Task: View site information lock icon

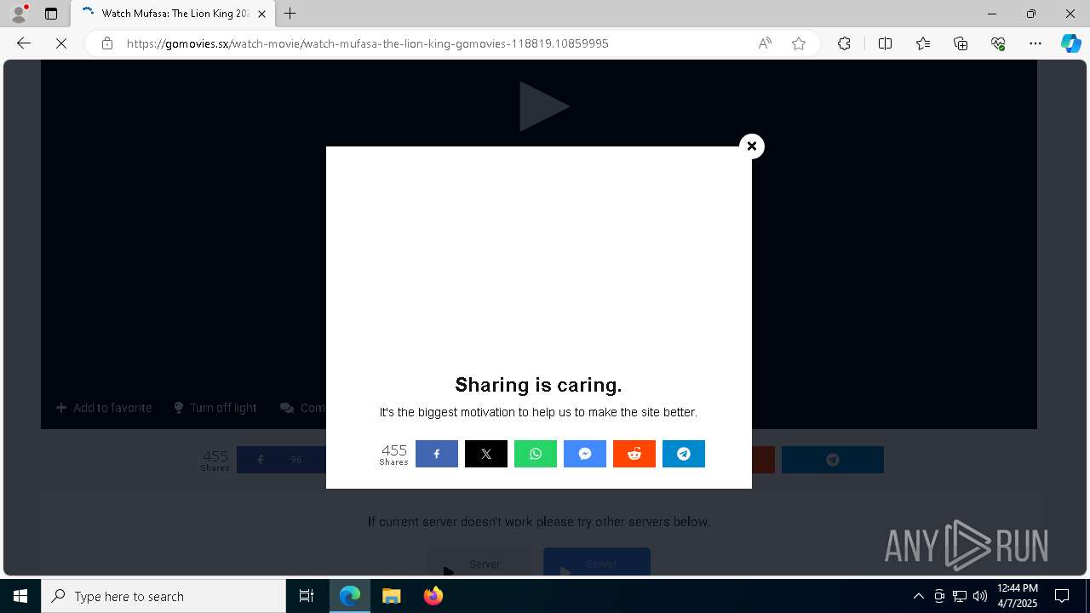Action: (x=107, y=43)
